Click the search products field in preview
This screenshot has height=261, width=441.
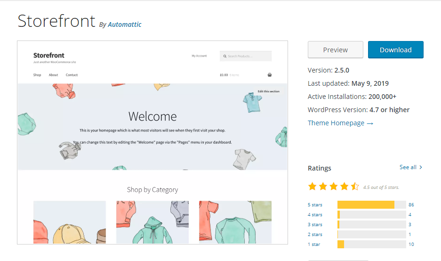coord(246,56)
